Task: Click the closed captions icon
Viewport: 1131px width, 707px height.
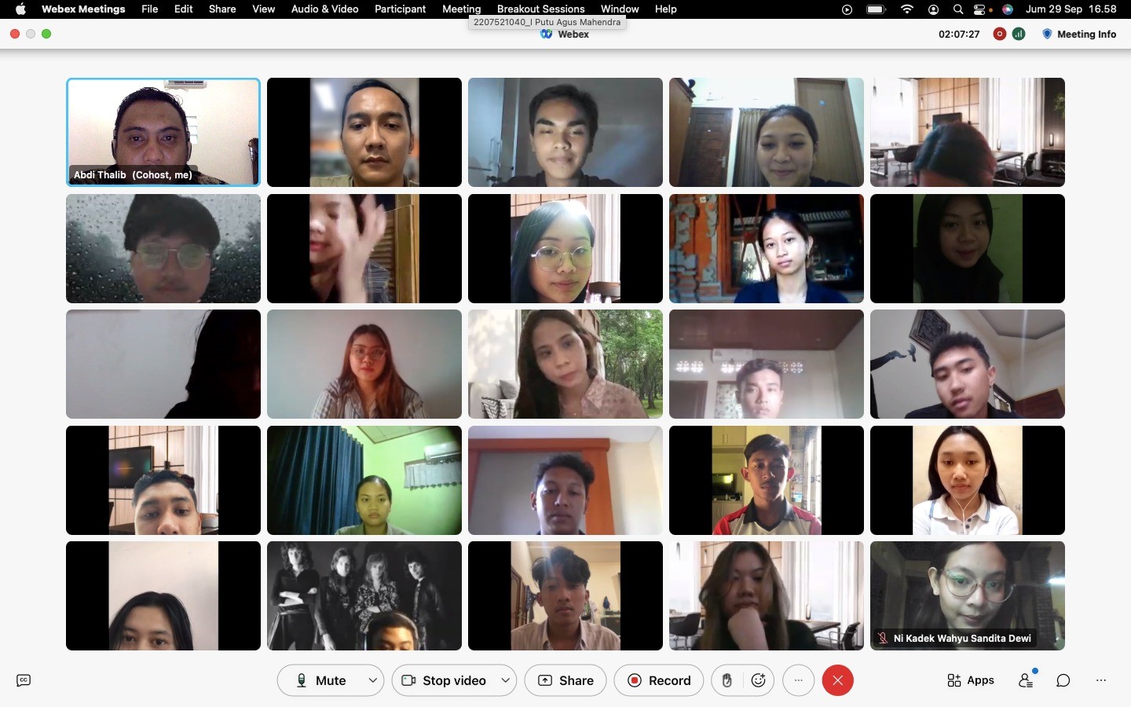Action: point(24,680)
